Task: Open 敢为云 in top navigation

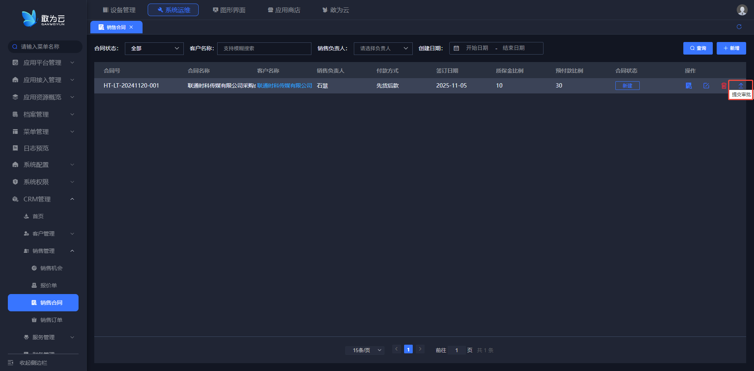Action: pos(336,10)
